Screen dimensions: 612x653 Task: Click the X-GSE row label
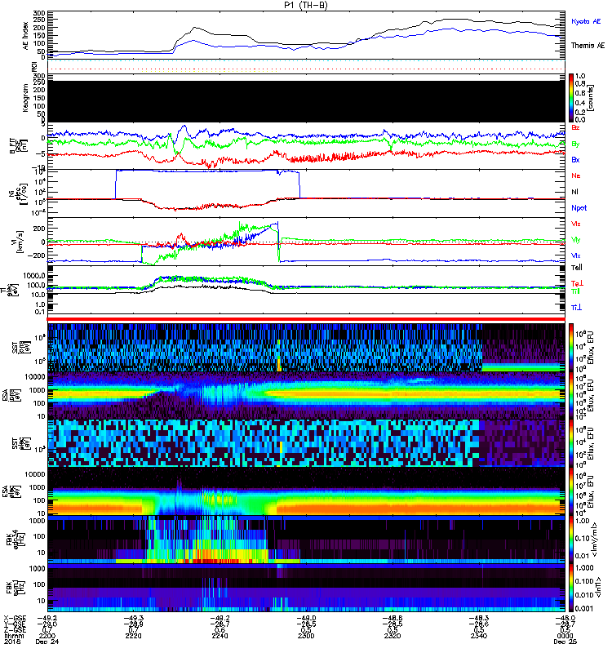tap(16, 619)
